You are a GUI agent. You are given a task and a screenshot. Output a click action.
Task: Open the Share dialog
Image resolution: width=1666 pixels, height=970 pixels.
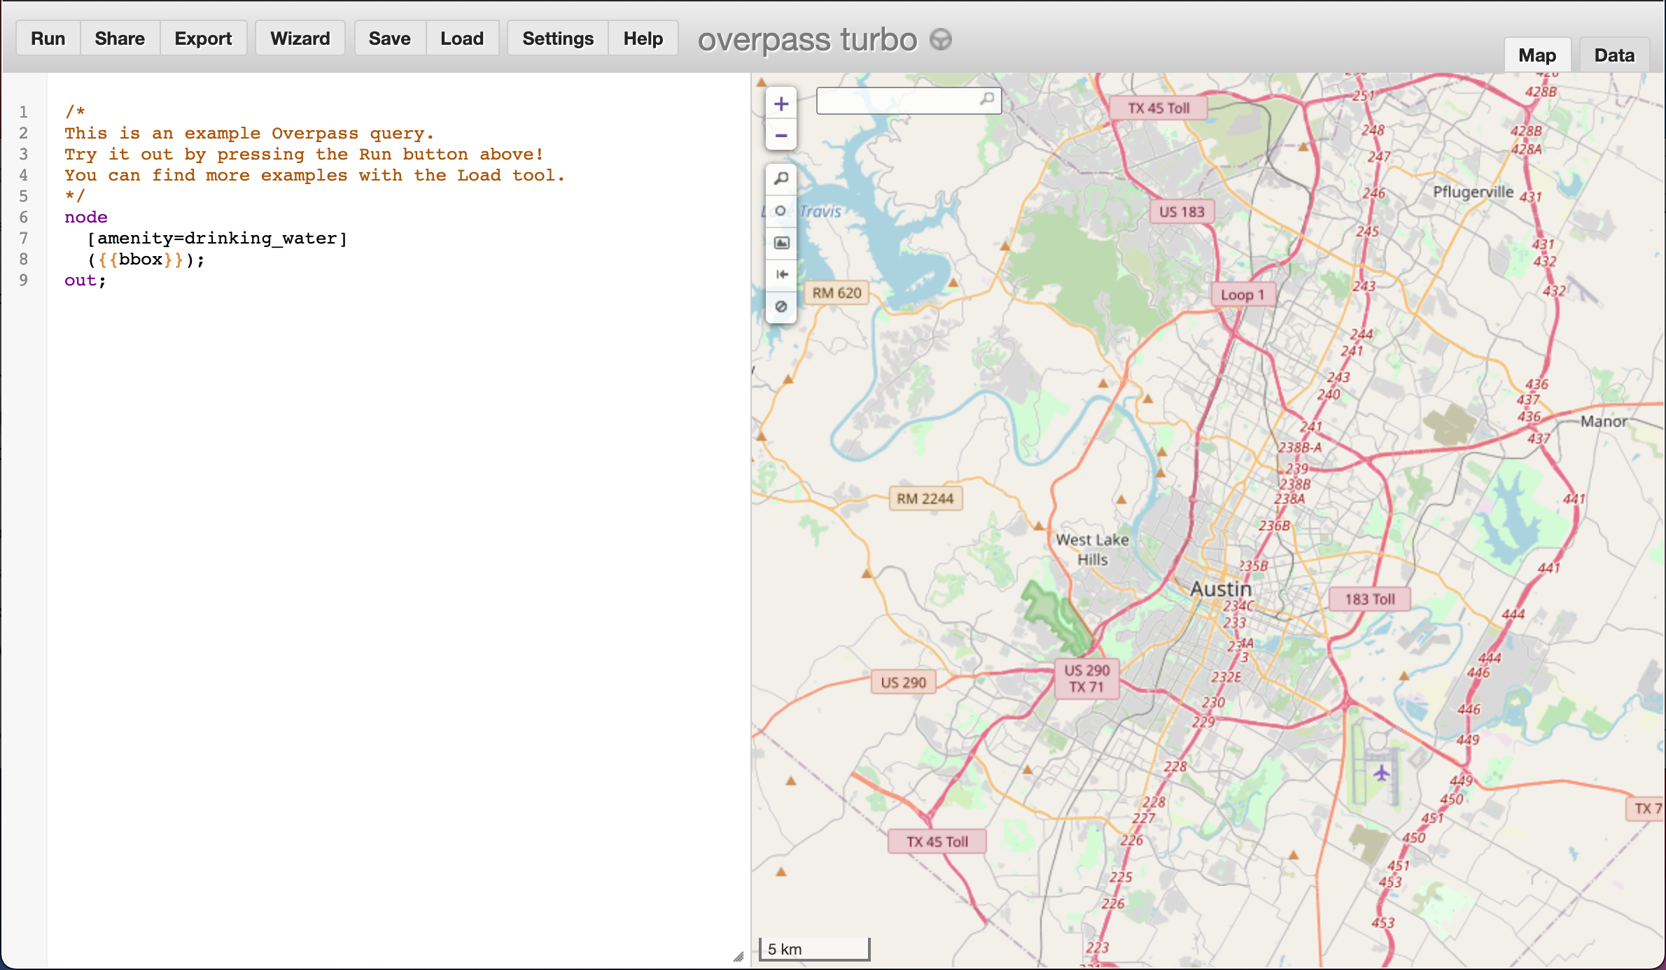click(120, 38)
